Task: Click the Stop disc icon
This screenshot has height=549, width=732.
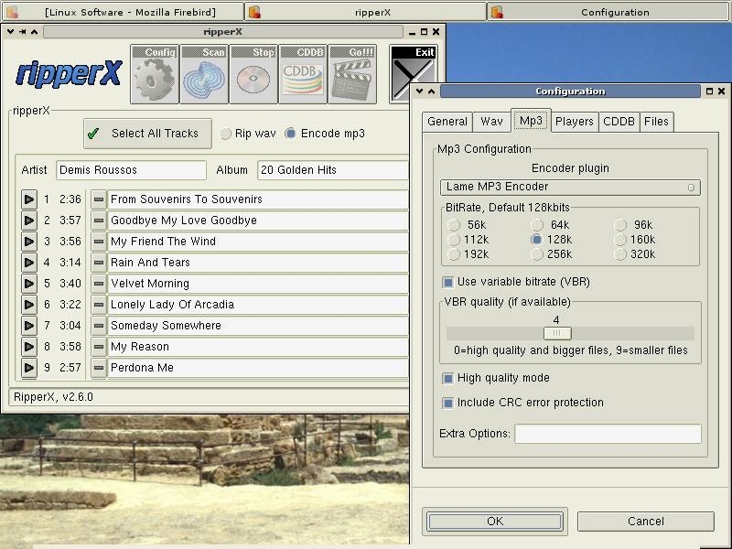Action: pyautogui.click(x=253, y=74)
